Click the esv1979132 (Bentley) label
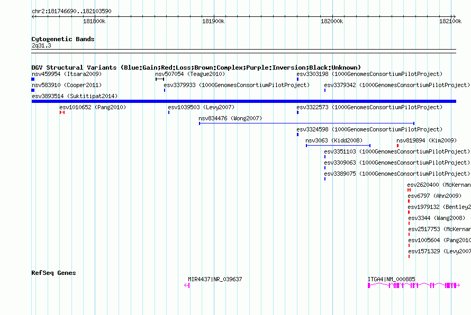 439,207
